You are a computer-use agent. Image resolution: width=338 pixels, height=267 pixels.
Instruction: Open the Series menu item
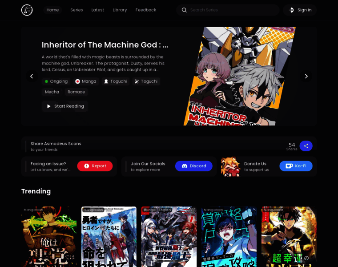click(76, 10)
